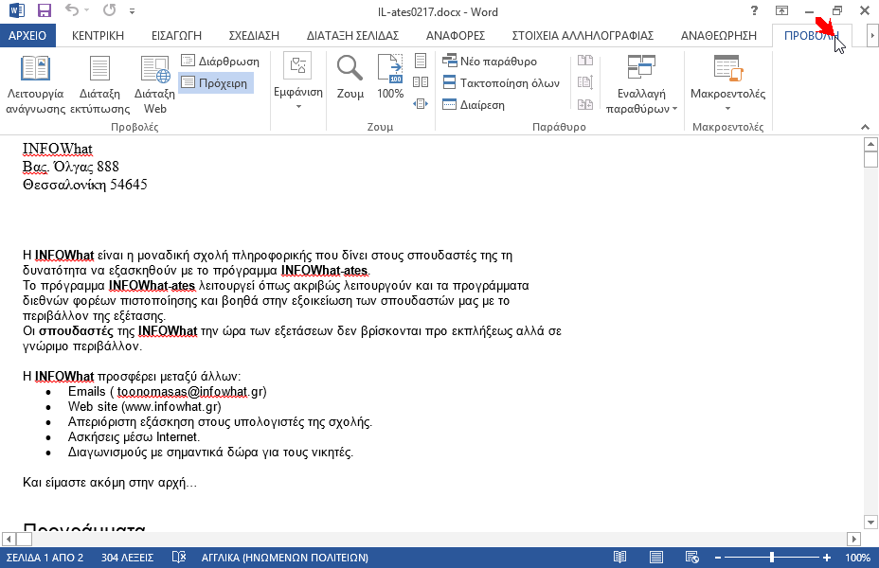Click the multiple pages zoom icon
This screenshot has height=568, width=879.
click(421, 82)
